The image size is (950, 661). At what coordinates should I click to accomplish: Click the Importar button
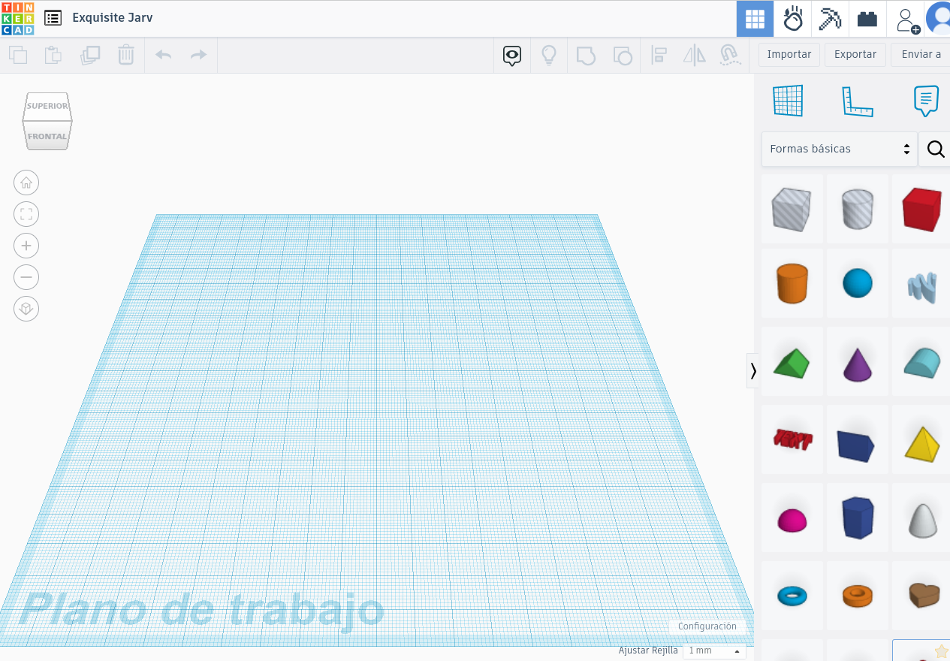[789, 55]
